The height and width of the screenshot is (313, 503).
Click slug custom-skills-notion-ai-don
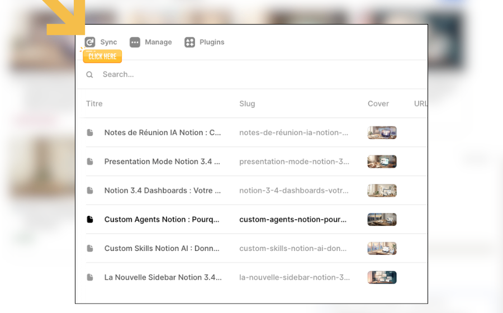tap(293, 248)
